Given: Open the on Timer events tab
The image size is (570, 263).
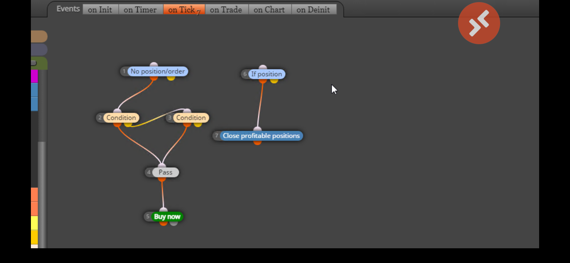Looking at the screenshot, I should 140,9.
